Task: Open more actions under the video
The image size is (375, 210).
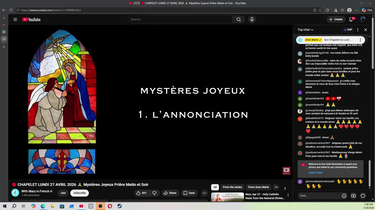Action: [204, 193]
